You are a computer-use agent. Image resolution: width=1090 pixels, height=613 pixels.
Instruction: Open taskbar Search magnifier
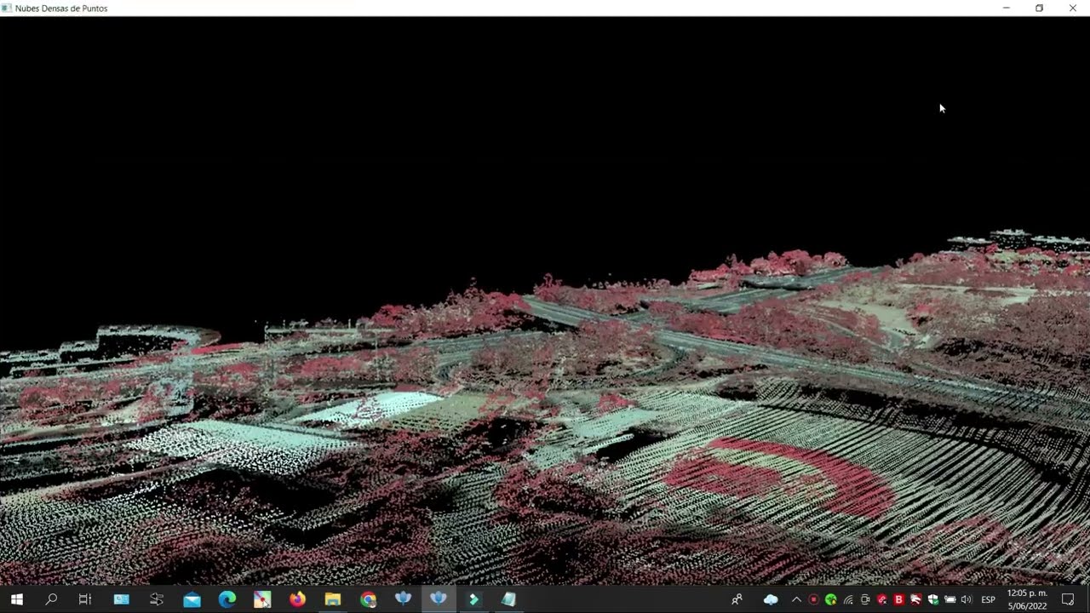point(51,599)
